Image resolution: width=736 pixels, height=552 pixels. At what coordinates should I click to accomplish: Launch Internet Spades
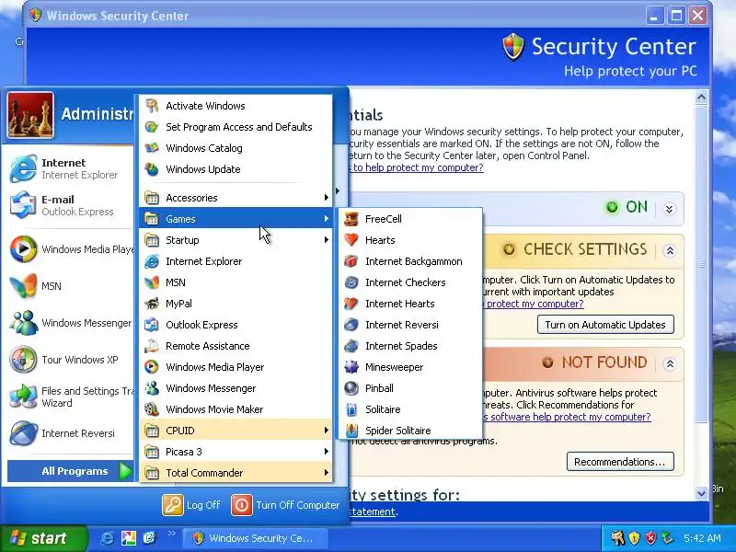(409, 346)
